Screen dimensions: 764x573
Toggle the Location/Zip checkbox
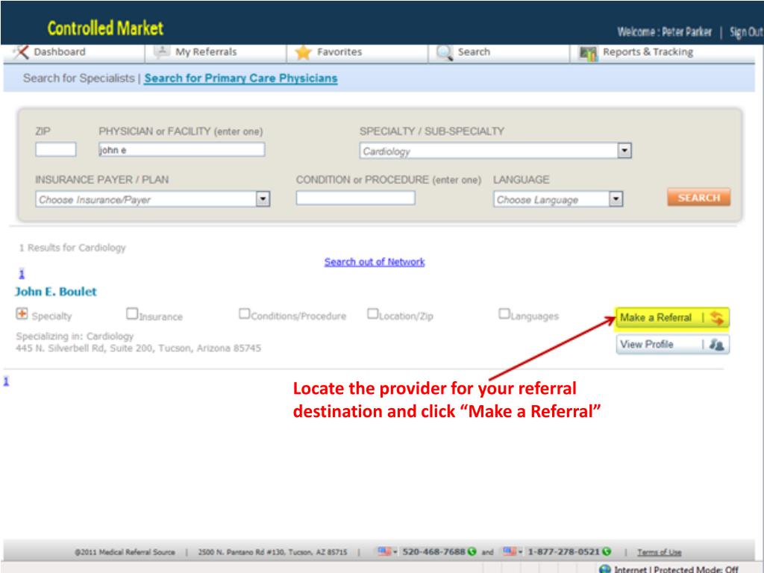pos(373,313)
